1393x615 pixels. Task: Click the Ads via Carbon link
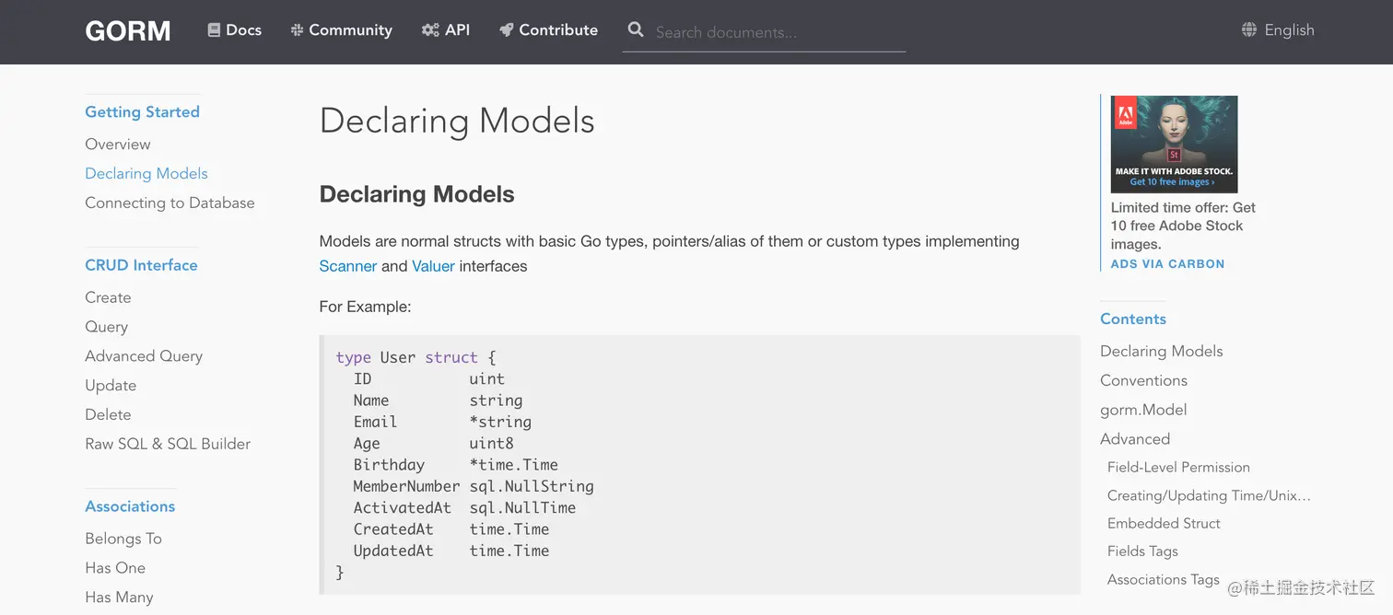pyautogui.click(x=1167, y=263)
